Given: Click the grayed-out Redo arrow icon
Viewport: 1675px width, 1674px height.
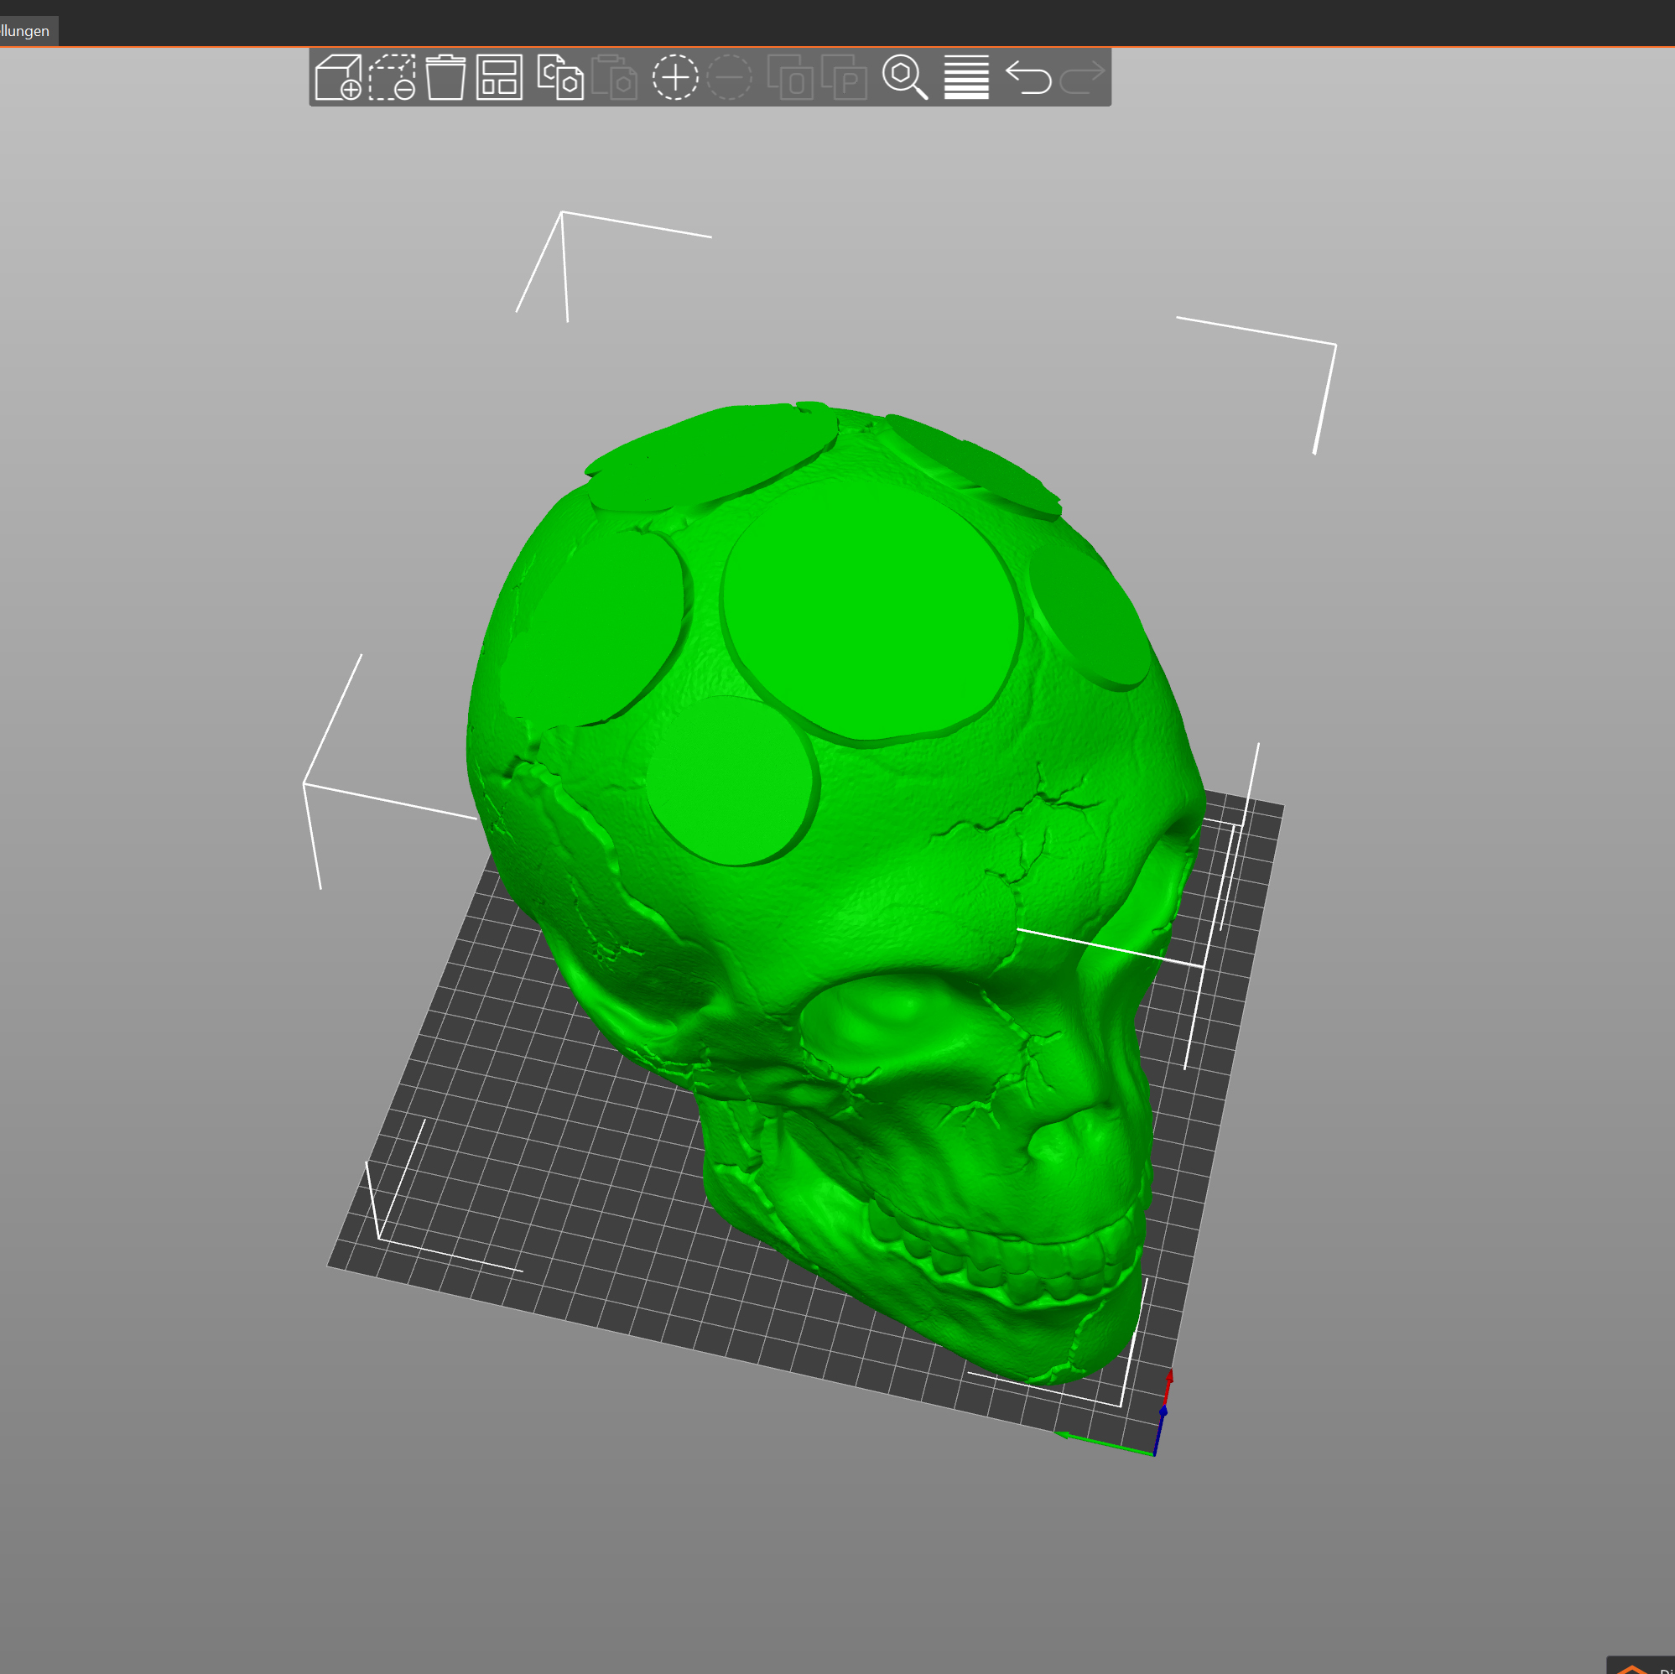Looking at the screenshot, I should click(1082, 78).
